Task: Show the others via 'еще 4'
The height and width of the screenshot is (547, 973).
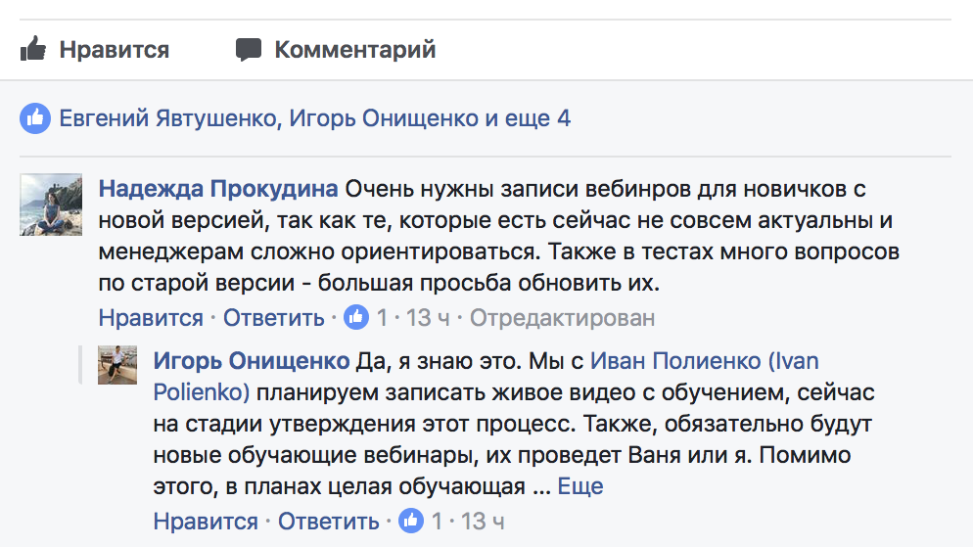Action: click(537, 117)
